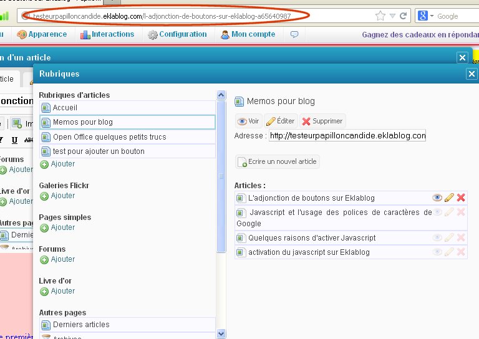Reload page with the refresh icon
This screenshot has height=339, width=479.
[x=404, y=16]
